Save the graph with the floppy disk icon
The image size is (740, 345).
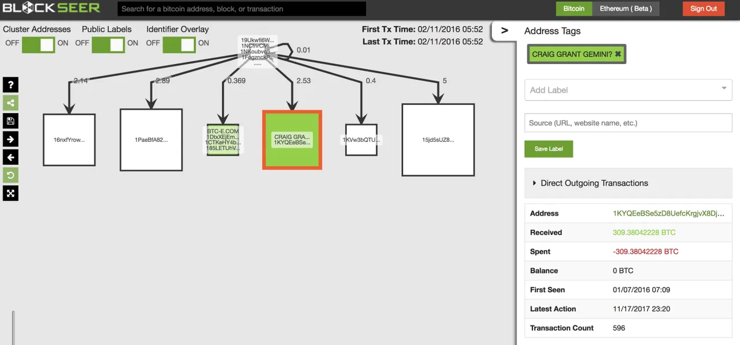point(10,121)
